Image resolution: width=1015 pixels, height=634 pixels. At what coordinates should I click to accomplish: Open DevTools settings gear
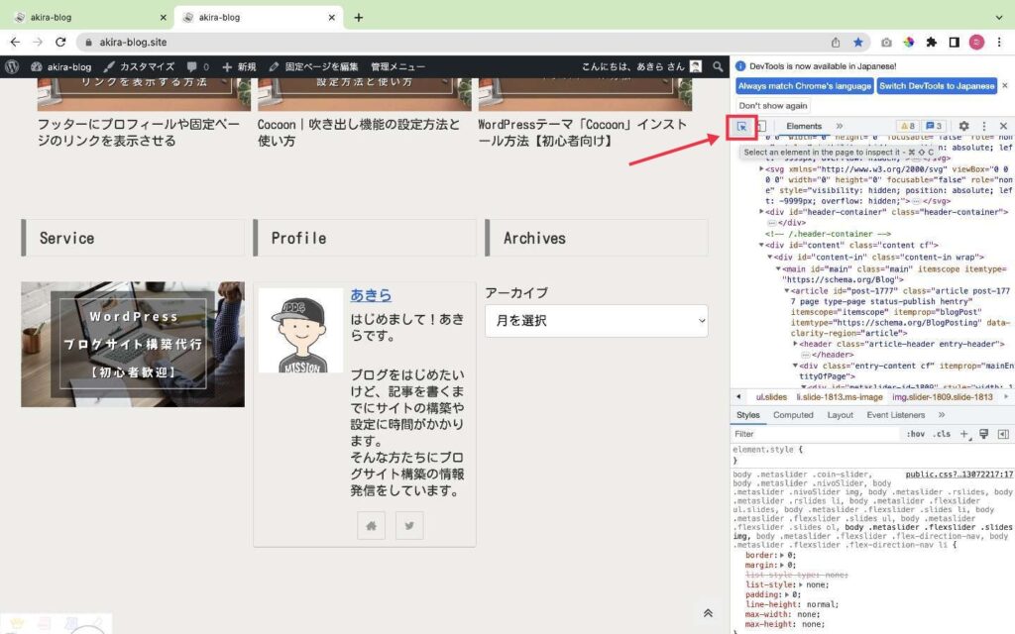pyautogui.click(x=963, y=126)
